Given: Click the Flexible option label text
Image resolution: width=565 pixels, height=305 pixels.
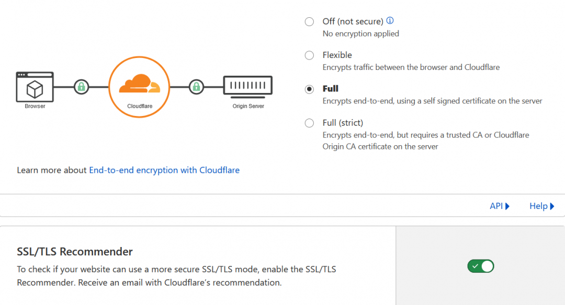Looking at the screenshot, I should pos(337,55).
